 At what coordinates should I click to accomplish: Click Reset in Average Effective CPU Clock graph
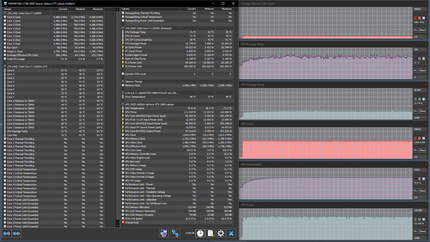(x=423, y=30)
